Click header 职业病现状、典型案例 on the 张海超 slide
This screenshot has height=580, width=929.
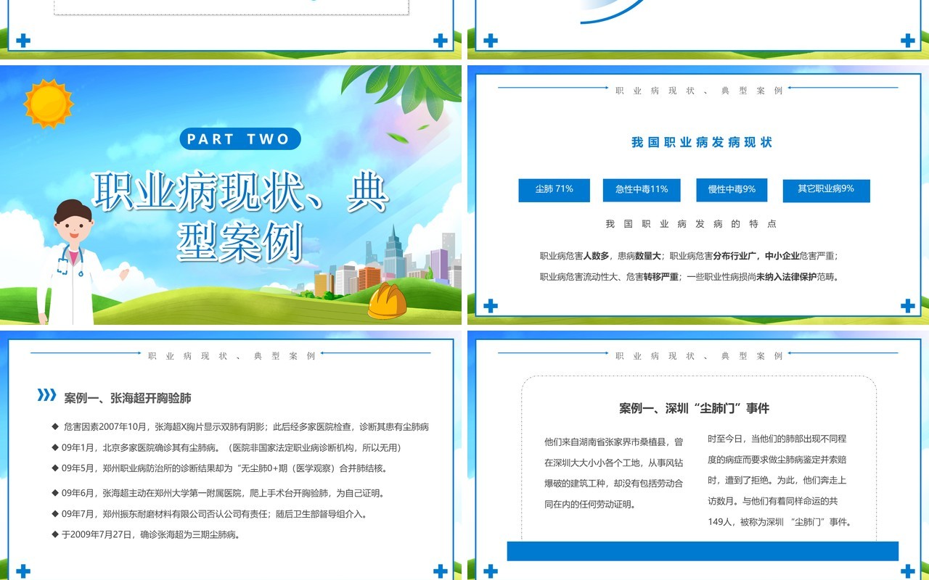click(x=232, y=357)
